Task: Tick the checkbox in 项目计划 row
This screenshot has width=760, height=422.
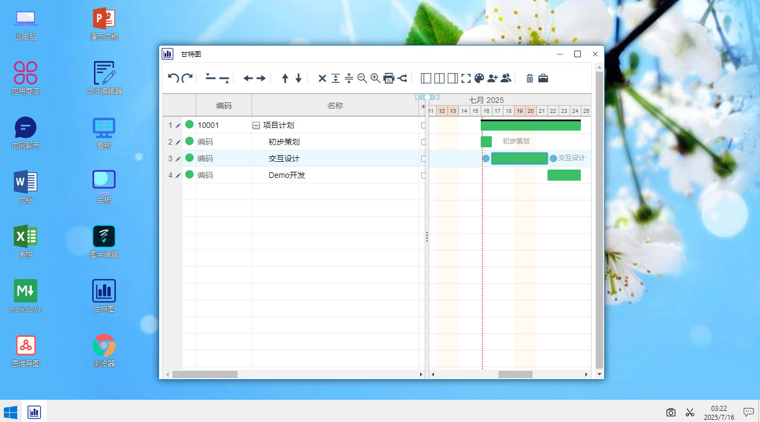Action: [x=423, y=125]
